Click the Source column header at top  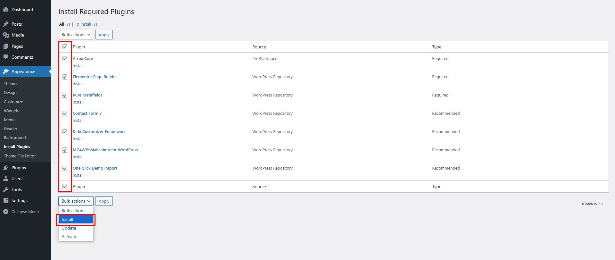(x=259, y=47)
